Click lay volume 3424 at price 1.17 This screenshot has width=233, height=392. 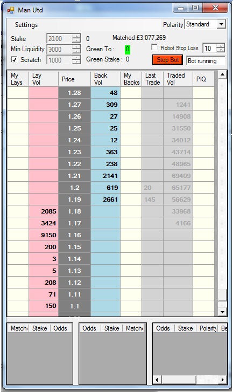[x=44, y=223]
